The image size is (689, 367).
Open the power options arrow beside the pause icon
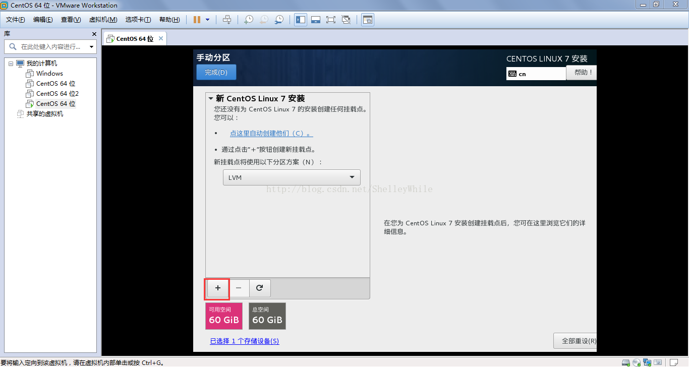click(207, 20)
